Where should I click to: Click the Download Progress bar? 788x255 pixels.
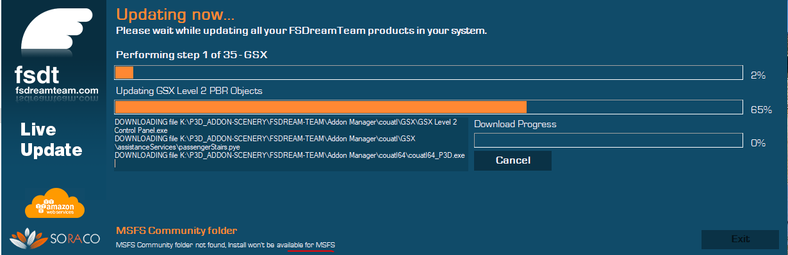(608, 141)
